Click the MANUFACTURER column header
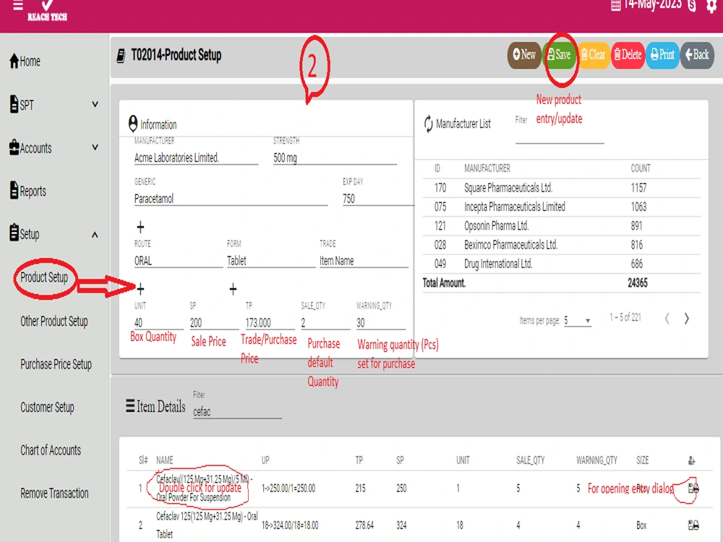 [x=487, y=168]
